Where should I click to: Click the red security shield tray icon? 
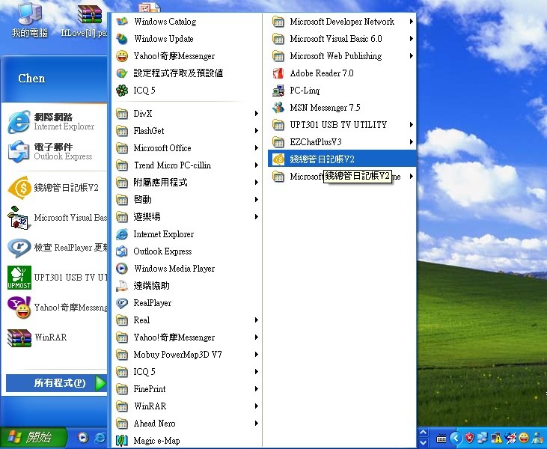click(470, 438)
